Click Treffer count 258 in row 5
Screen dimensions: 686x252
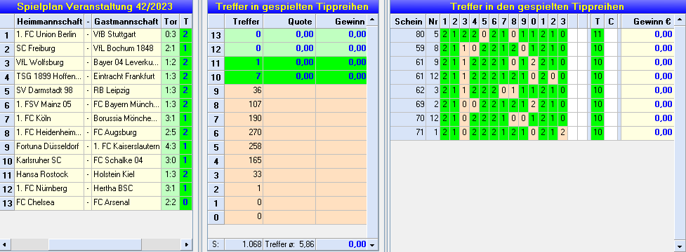pyautogui.click(x=244, y=146)
